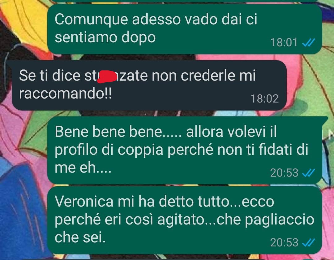Click the word 'Comunque' in the first message
This screenshot has height=260, width=334.
(x=91, y=20)
